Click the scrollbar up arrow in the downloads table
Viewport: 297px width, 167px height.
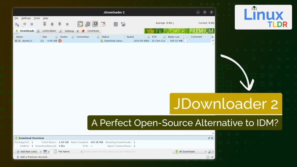(x=213, y=40)
